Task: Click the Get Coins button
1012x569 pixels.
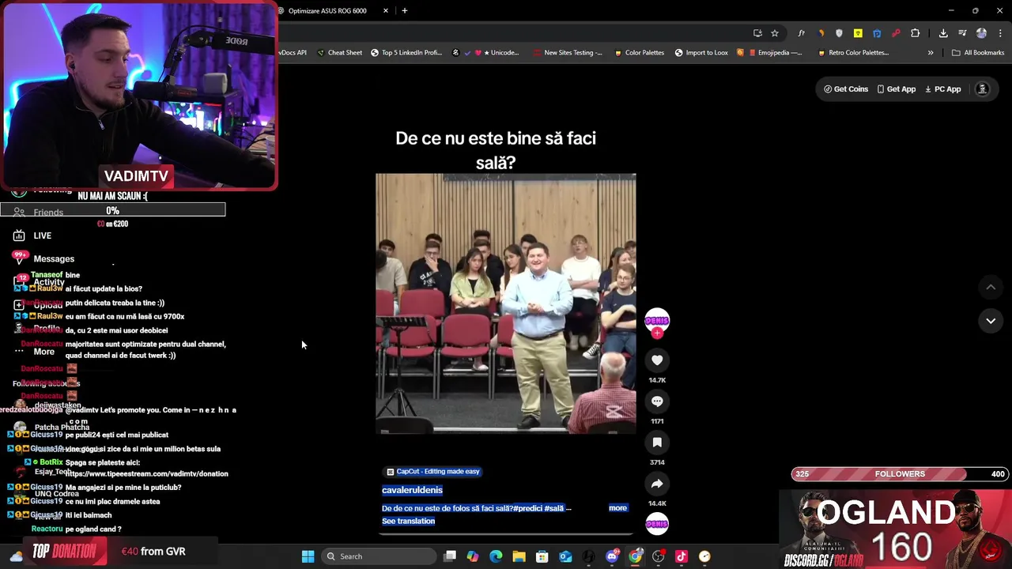Action: click(846, 89)
